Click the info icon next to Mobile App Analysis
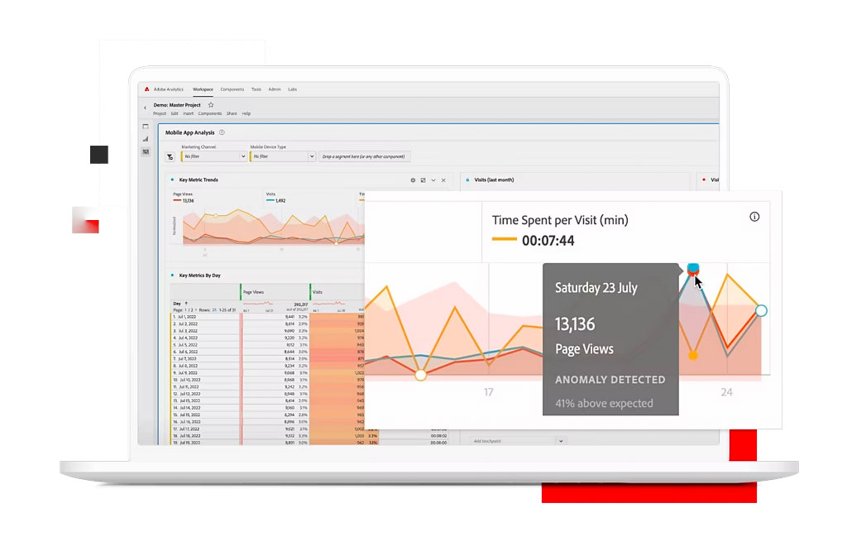The height and width of the screenshot is (542, 847). pos(222,132)
